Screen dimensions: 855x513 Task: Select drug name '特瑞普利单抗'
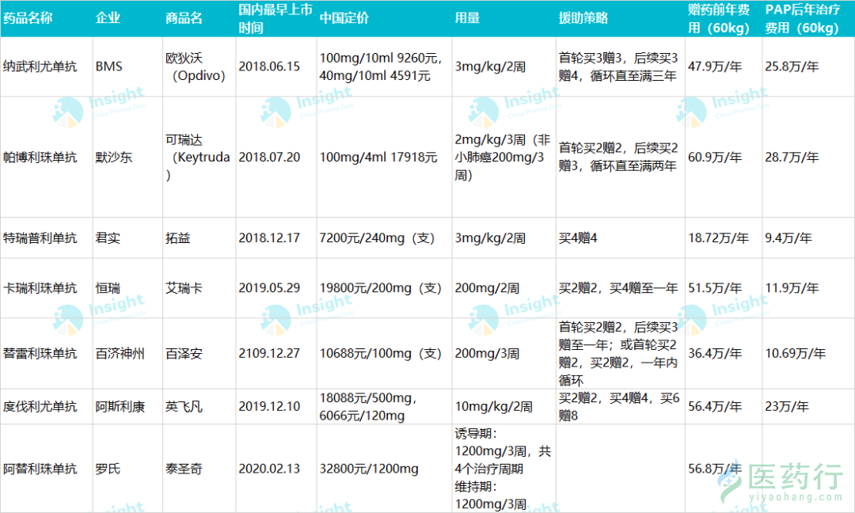40,238
